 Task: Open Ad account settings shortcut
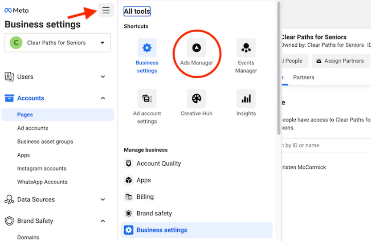[x=147, y=99]
